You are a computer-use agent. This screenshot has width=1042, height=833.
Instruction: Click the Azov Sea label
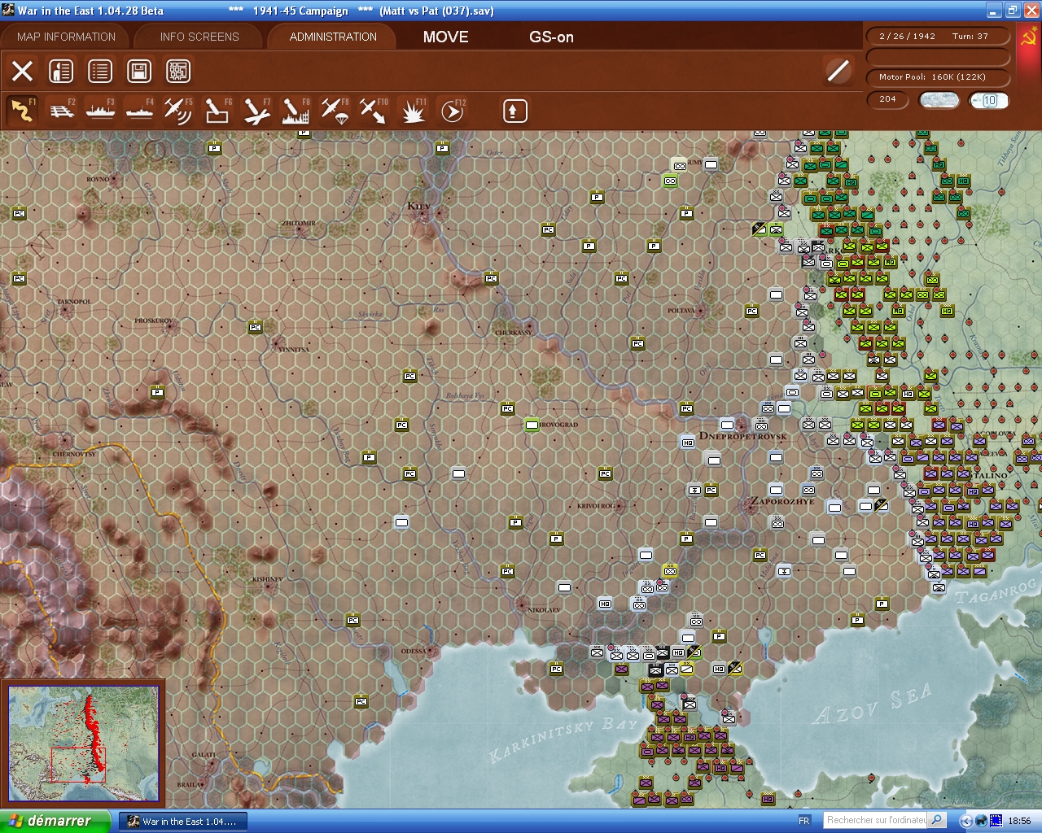pos(872,704)
